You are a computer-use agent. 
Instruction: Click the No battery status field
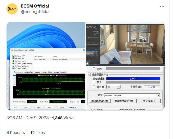tap(32, 102)
